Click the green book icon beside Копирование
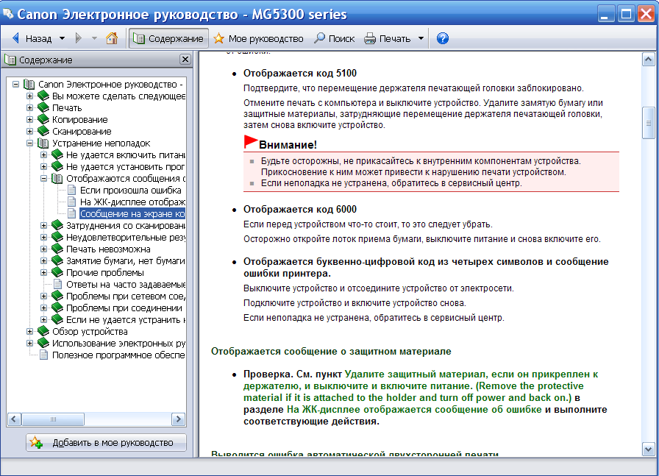The width and height of the screenshot is (659, 476). point(43,119)
